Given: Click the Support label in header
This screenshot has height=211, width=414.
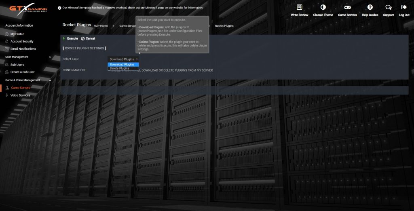Looking at the screenshot, I should [389, 15].
